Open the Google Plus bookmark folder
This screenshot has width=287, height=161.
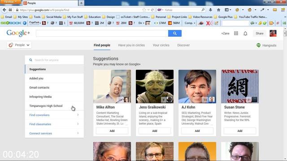223,17
